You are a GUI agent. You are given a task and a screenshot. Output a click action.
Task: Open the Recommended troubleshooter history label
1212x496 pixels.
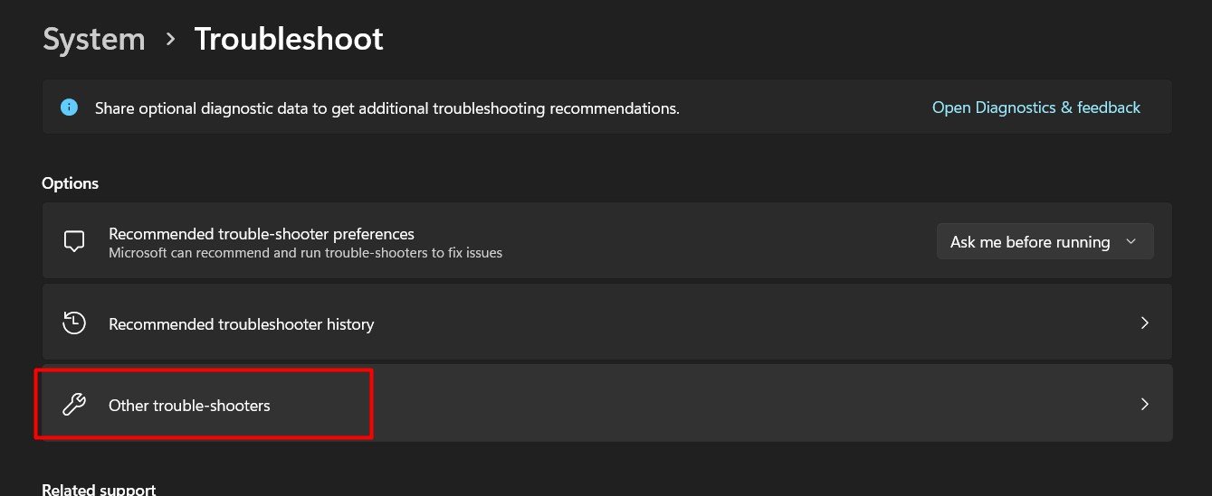[241, 323]
